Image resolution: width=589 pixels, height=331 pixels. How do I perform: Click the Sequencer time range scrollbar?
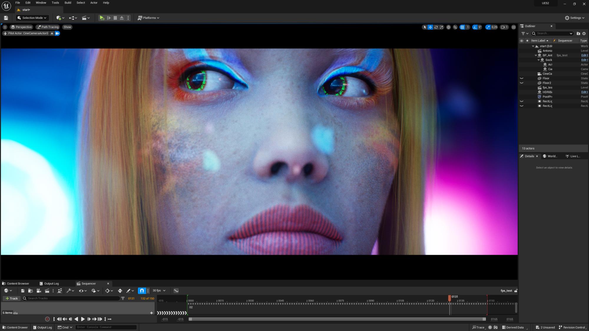(x=337, y=319)
